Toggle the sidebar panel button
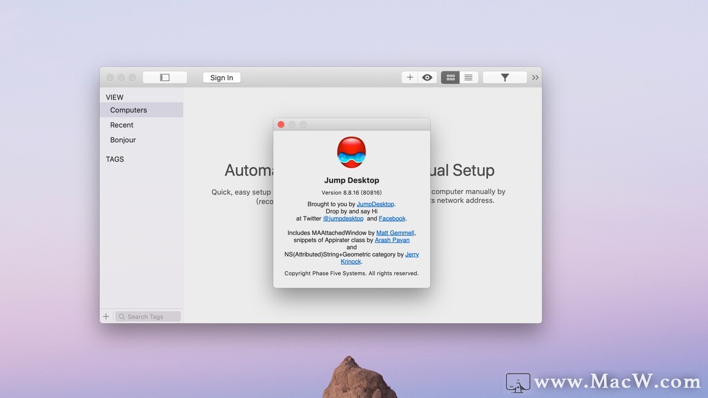Screen dimensions: 708x398 pyautogui.click(x=164, y=77)
